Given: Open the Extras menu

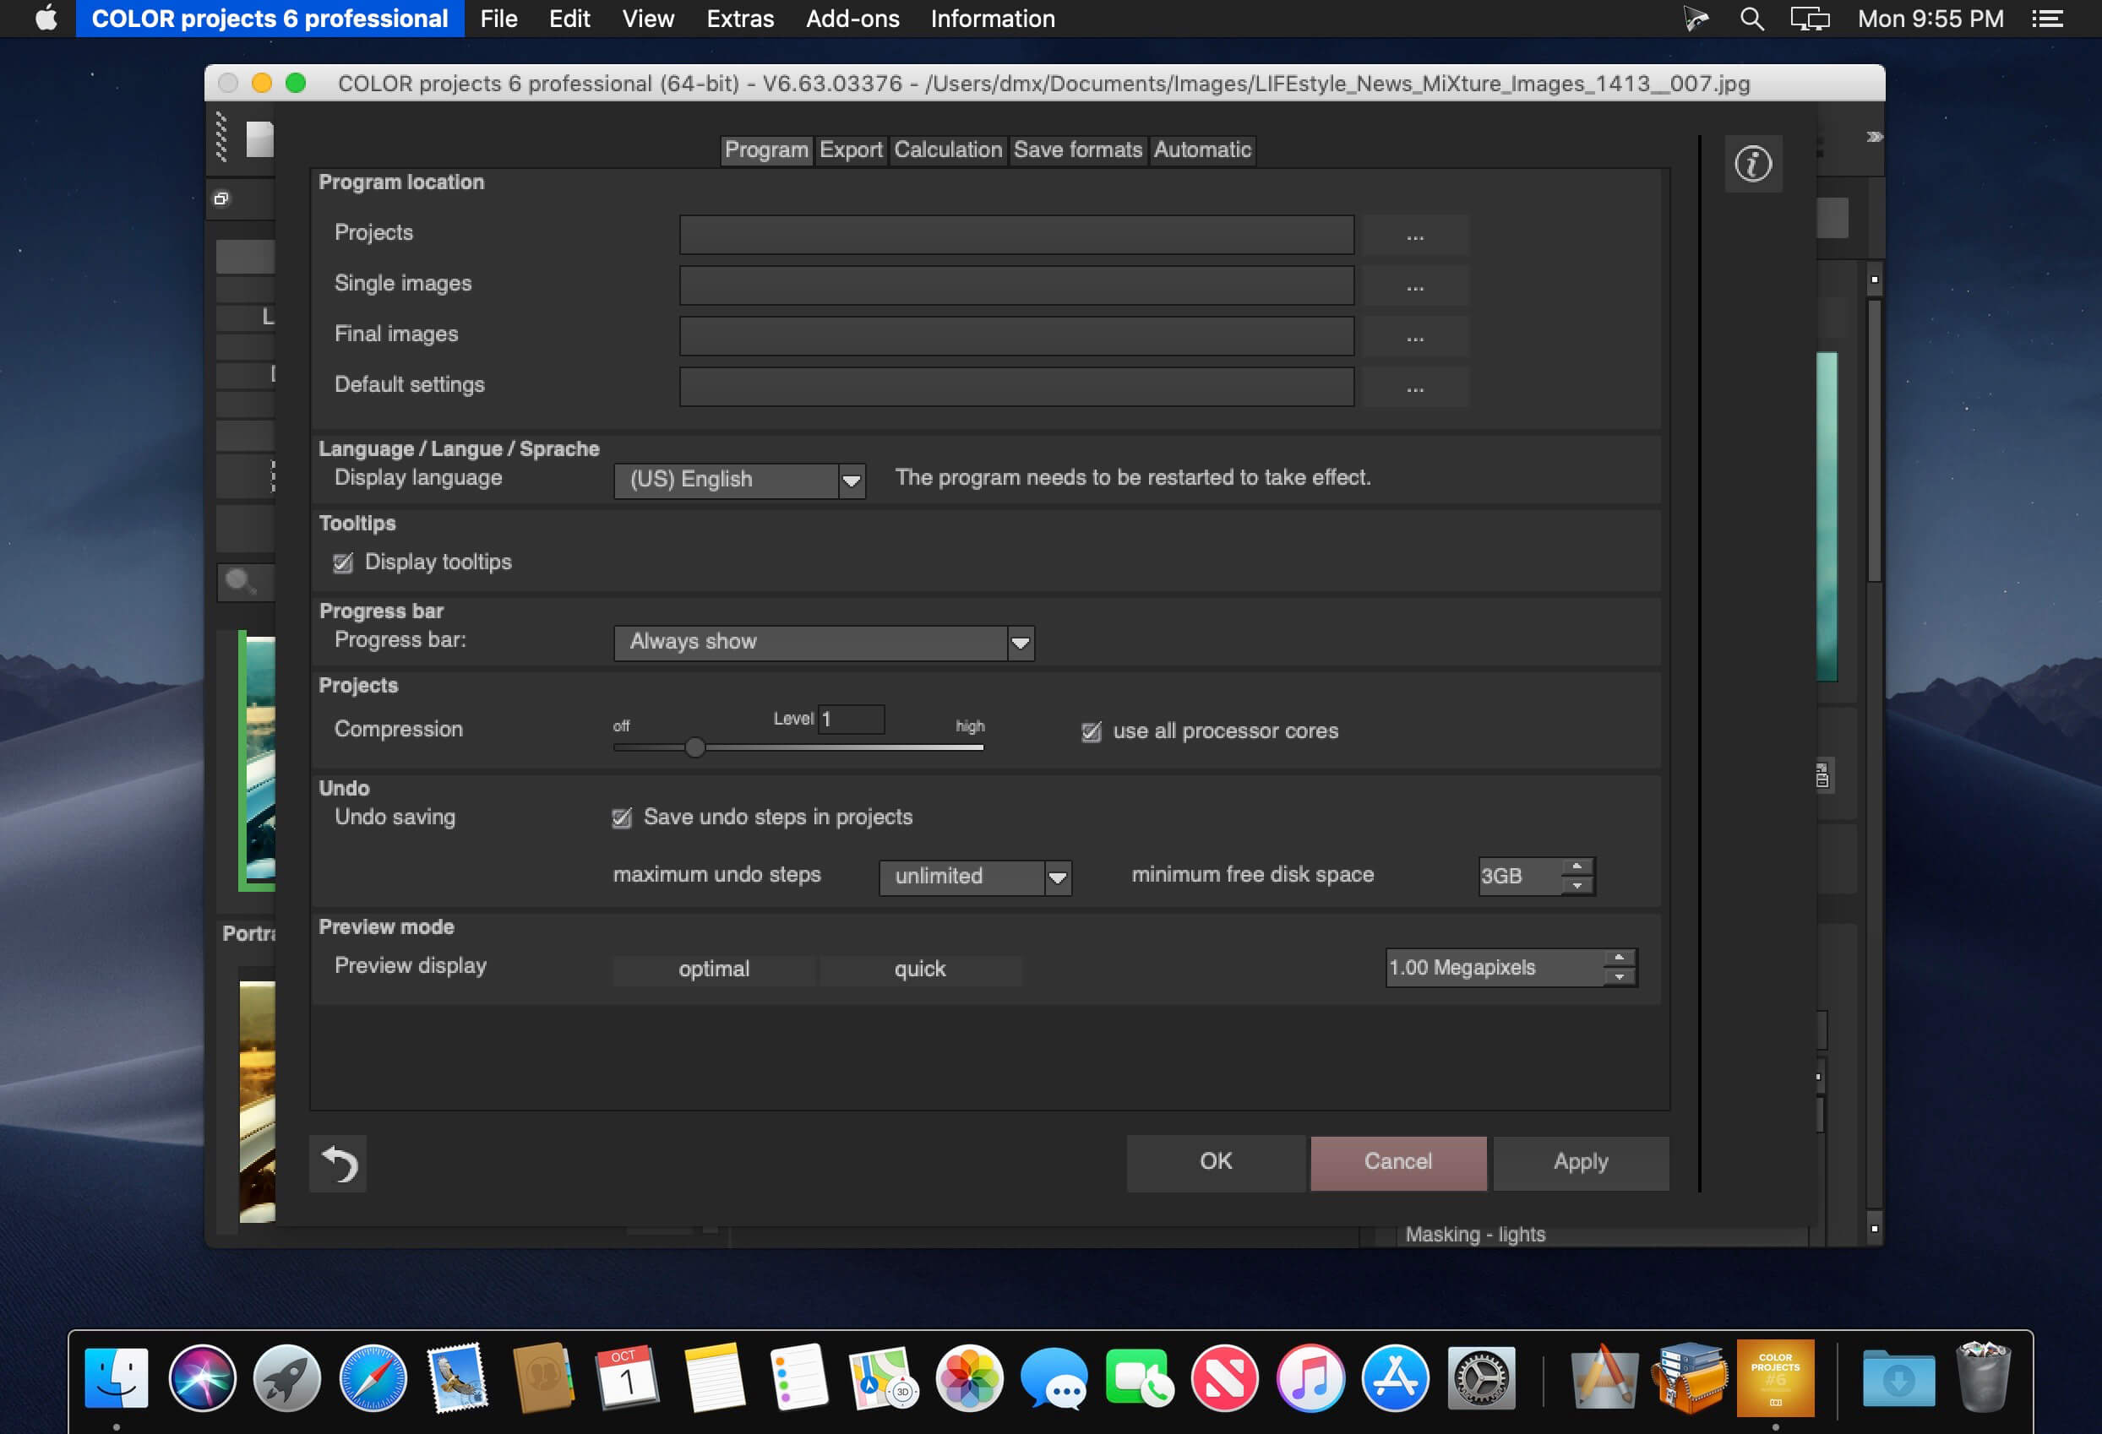Looking at the screenshot, I should [x=740, y=19].
